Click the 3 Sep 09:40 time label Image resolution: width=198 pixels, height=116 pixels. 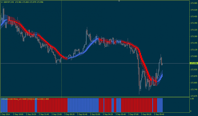point(159,114)
